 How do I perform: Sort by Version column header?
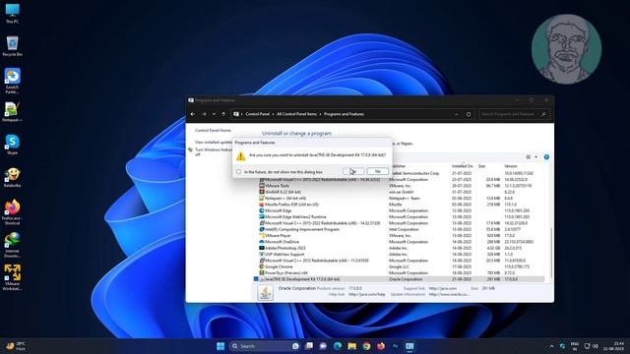click(511, 166)
